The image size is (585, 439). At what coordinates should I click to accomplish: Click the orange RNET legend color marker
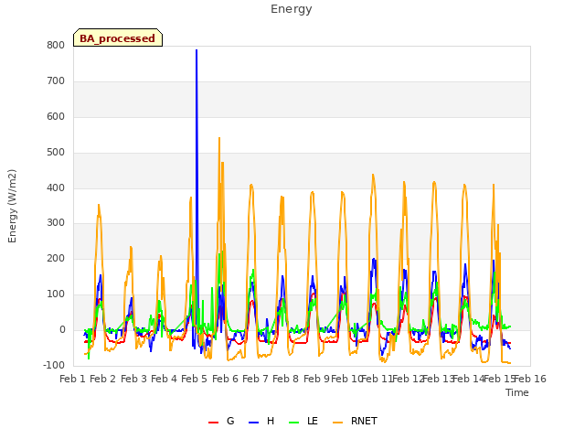click(337, 423)
